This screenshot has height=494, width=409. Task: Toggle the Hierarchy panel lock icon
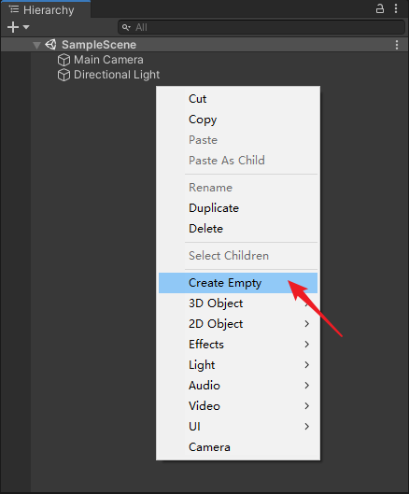(x=380, y=8)
